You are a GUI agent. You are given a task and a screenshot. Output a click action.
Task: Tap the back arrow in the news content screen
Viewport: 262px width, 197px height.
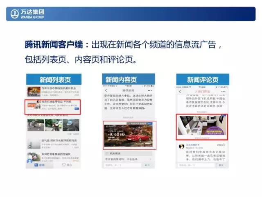[x=106, y=90]
